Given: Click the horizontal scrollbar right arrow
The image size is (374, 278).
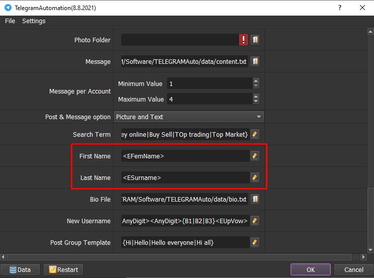Looking at the screenshot, I should [x=363, y=257].
